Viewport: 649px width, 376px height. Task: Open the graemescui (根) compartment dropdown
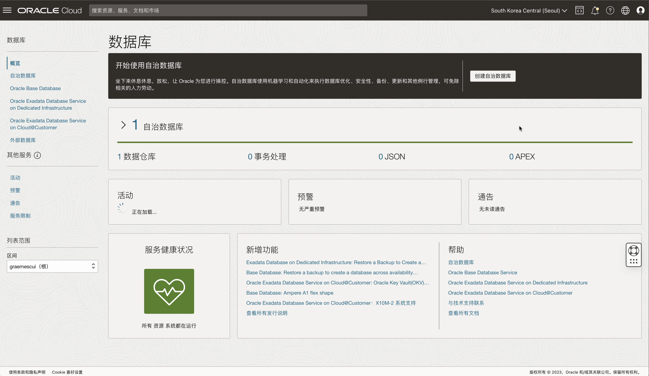[52, 266]
